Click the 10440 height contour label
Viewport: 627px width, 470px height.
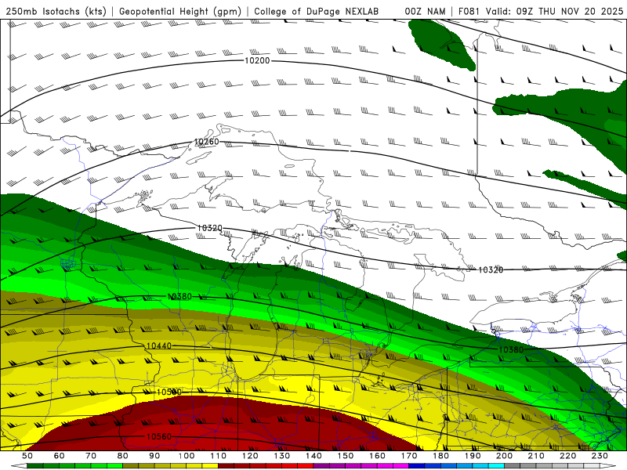point(159,345)
